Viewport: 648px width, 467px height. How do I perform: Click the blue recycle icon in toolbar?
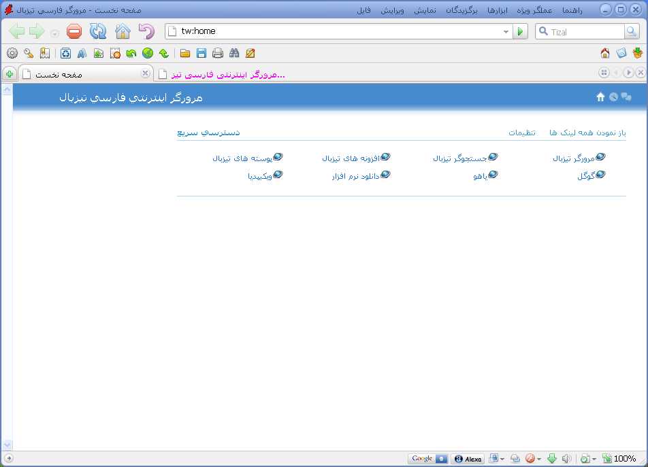coord(66,53)
